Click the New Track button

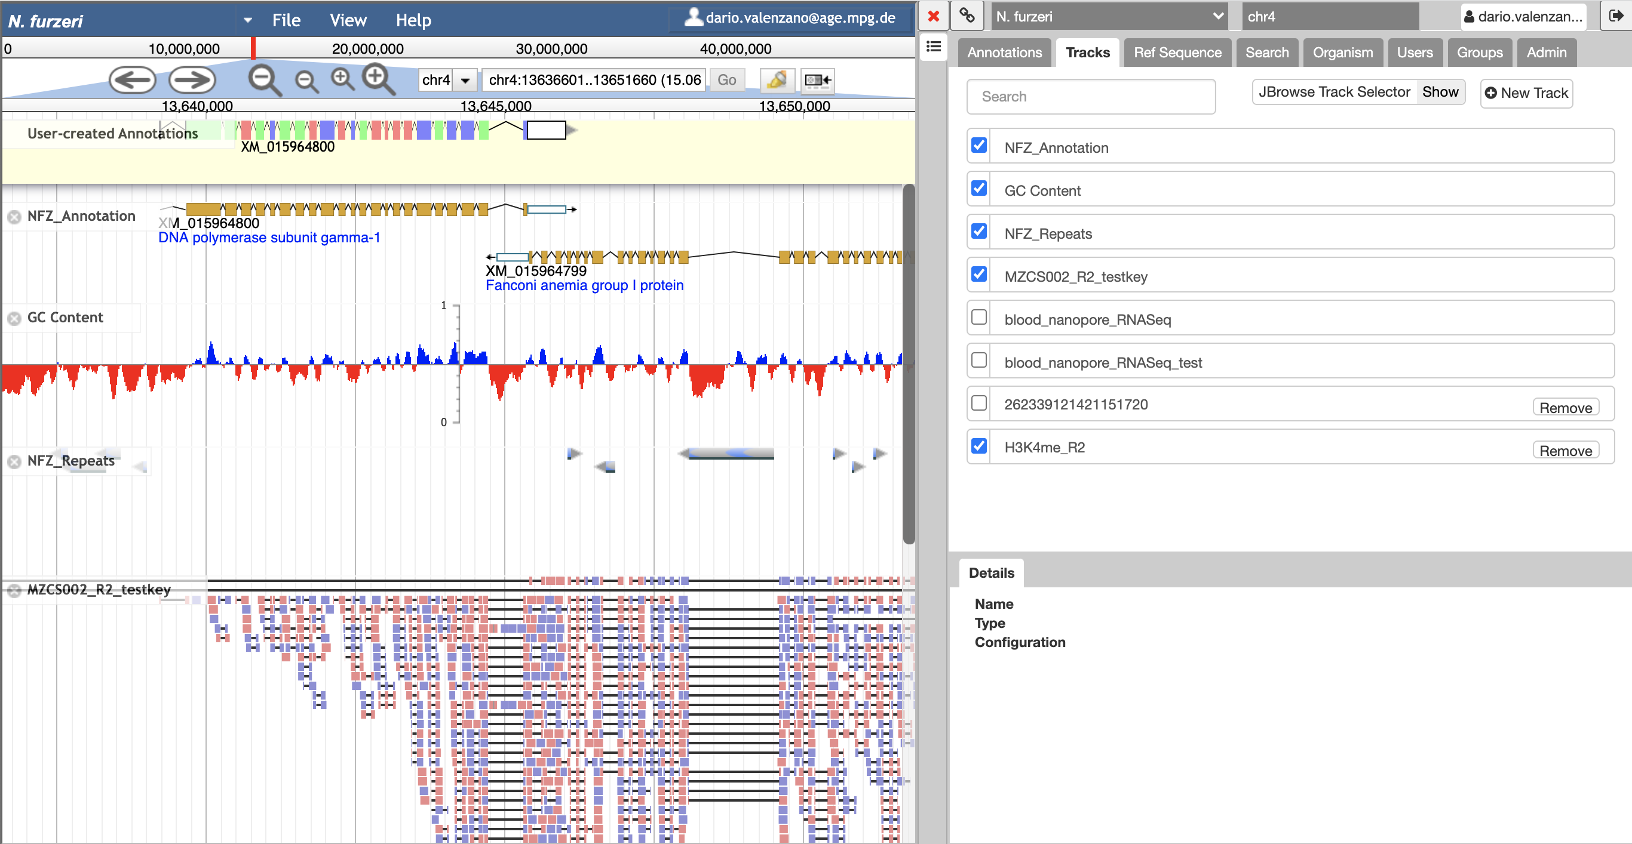click(1526, 93)
